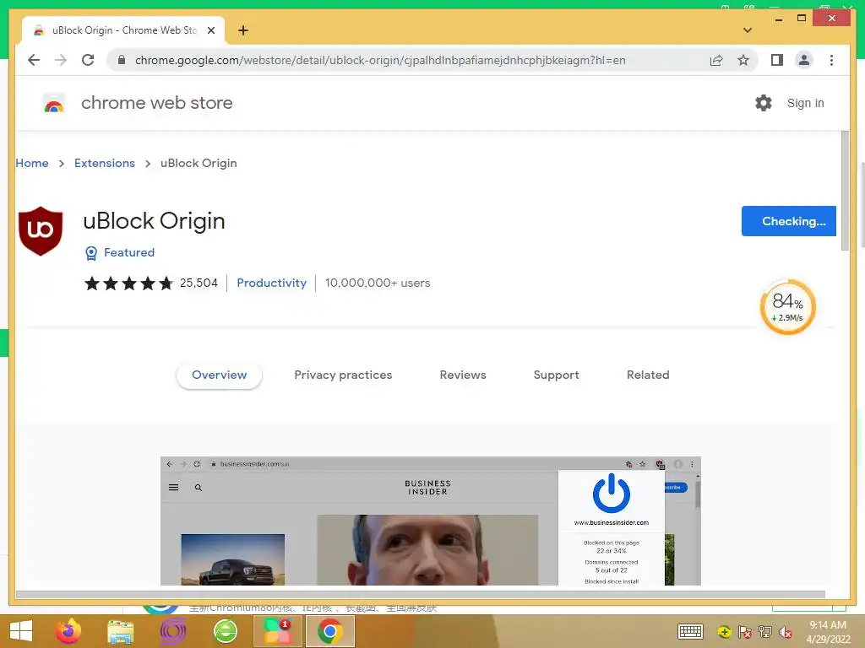Viewport: 865px width, 648px height.
Task: Share this page via the share icon
Action: [x=716, y=60]
